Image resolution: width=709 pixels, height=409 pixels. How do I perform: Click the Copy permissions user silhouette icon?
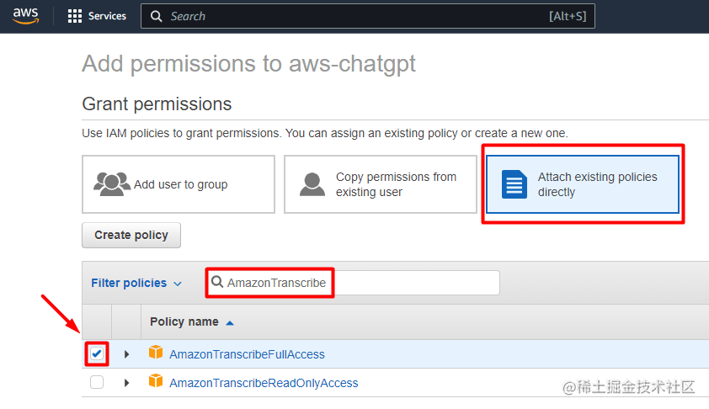click(x=312, y=183)
